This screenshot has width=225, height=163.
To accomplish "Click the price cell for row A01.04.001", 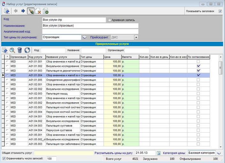I will click(112, 116).
